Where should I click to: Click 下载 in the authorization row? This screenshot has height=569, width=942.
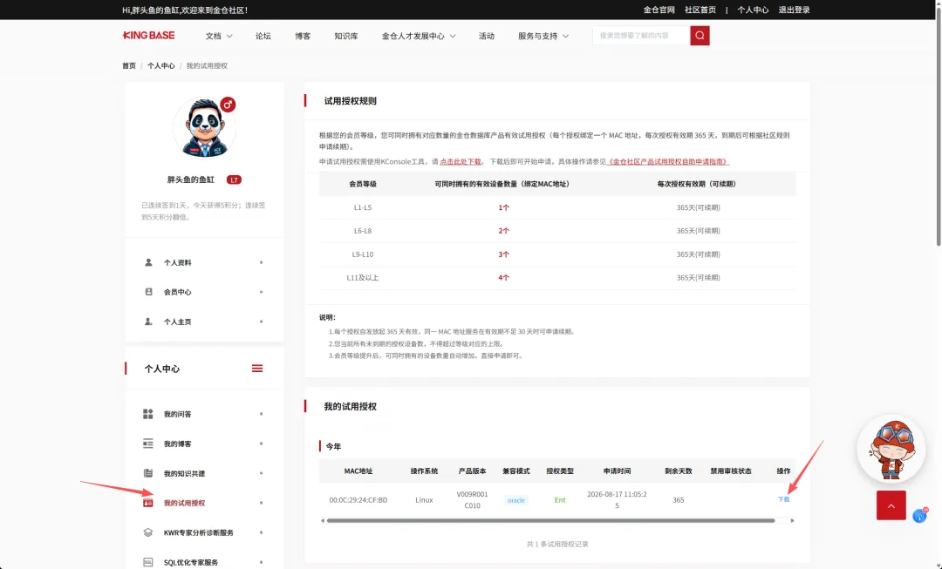coord(783,499)
